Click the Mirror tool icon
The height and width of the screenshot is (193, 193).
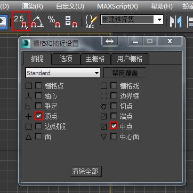(176, 22)
